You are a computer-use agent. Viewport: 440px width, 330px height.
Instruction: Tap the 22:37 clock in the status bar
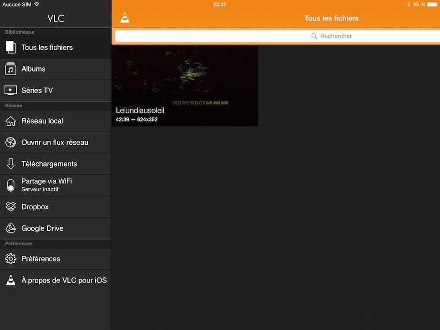click(x=220, y=4)
